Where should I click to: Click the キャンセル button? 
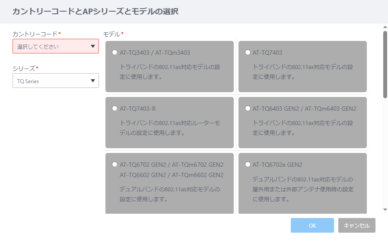(x=357, y=225)
